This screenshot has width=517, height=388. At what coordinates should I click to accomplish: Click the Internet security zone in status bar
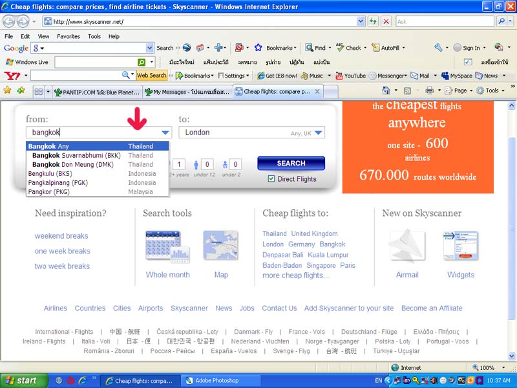(x=406, y=367)
